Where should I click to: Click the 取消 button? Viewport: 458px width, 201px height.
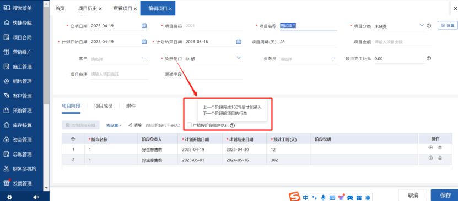point(413,195)
